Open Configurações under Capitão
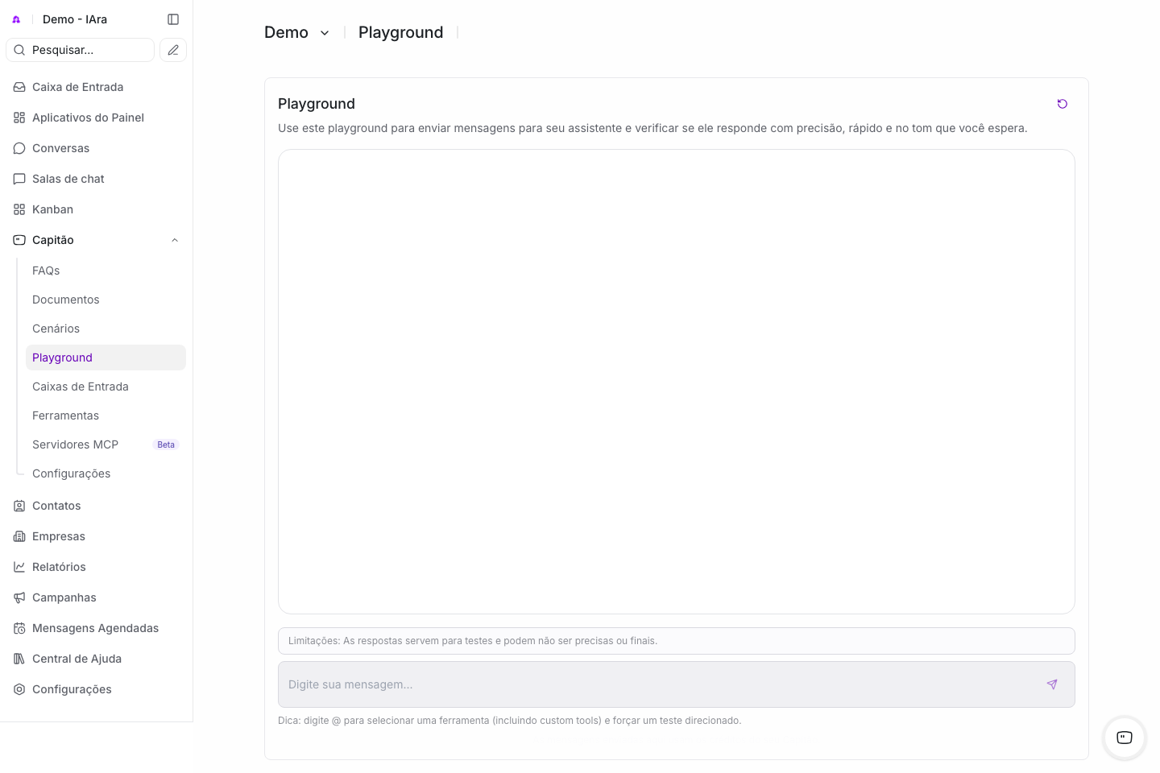 coord(106,473)
